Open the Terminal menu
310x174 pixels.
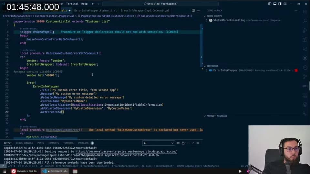point(72,4)
